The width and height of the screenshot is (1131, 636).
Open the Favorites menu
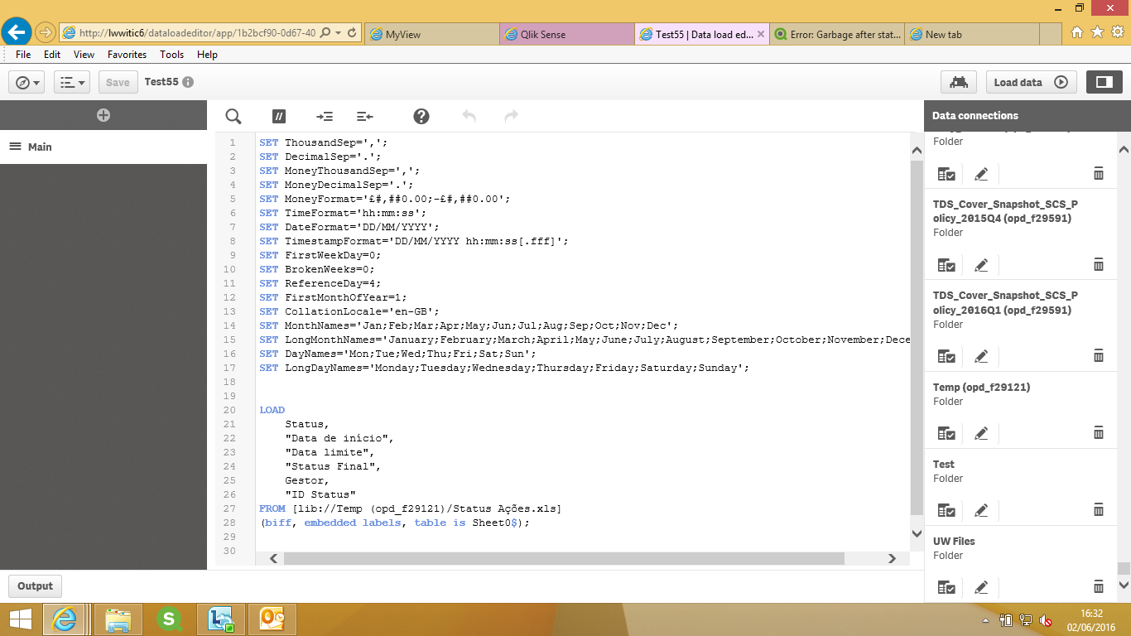point(127,55)
